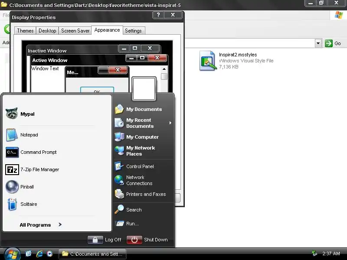Click the Log Off lock button
The image size is (347, 260).
click(x=95, y=240)
